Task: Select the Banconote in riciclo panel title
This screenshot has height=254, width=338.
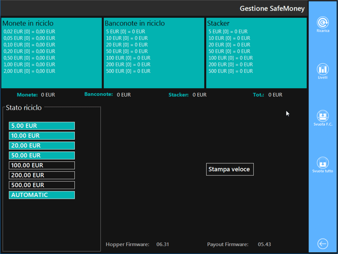Action: coord(135,23)
